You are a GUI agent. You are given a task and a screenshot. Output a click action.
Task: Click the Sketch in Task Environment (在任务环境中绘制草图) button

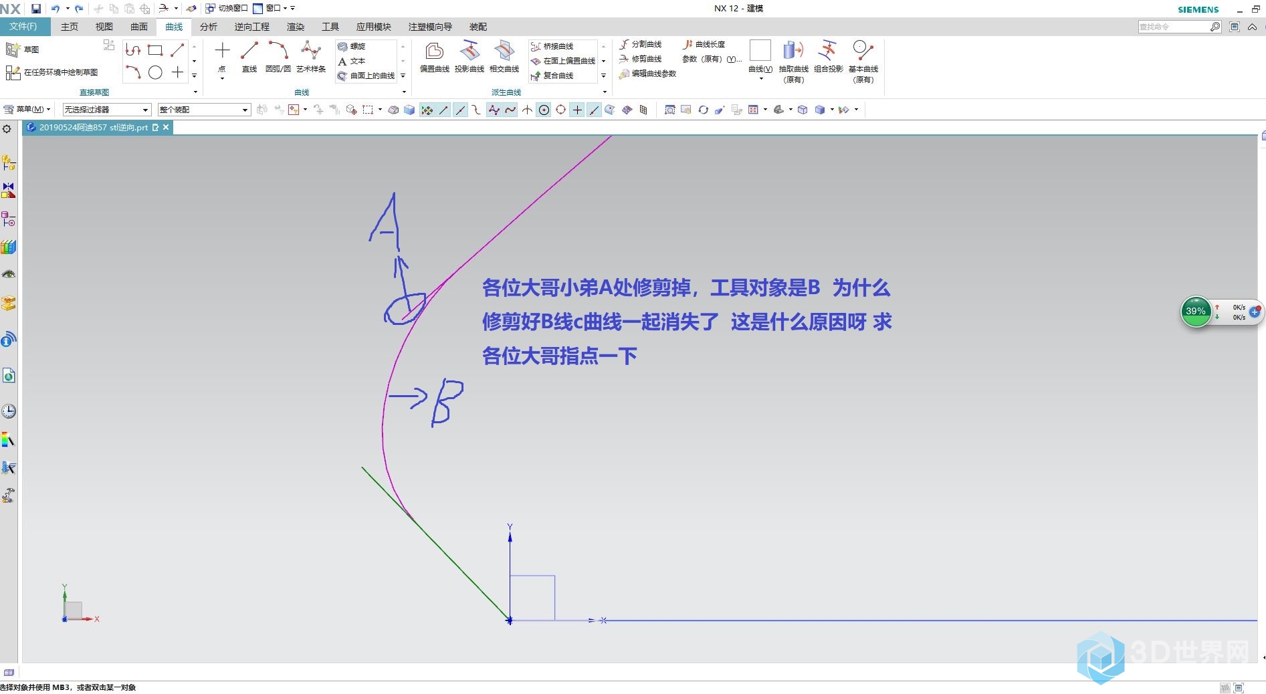point(52,72)
